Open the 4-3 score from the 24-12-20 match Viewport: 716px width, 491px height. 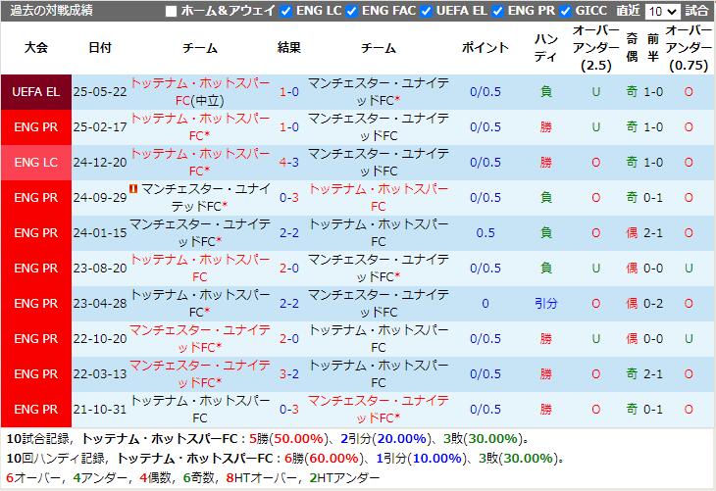pos(289,163)
